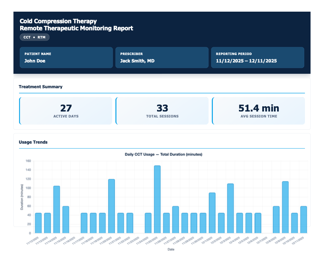This screenshot has width=324, height=277.
Task: Click the PRESCRIBER label
Action: 131,54
